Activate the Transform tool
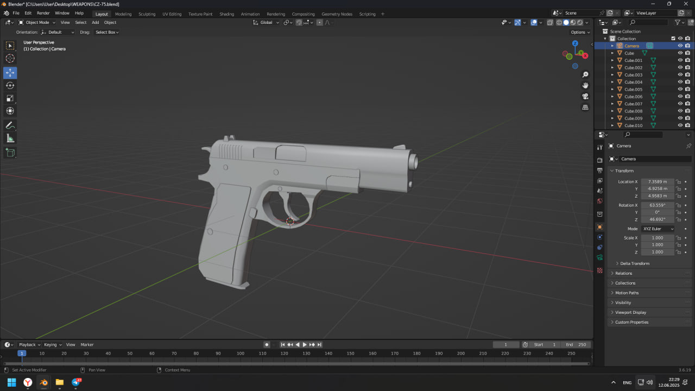This screenshot has height=391, width=695. click(x=10, y=111)
